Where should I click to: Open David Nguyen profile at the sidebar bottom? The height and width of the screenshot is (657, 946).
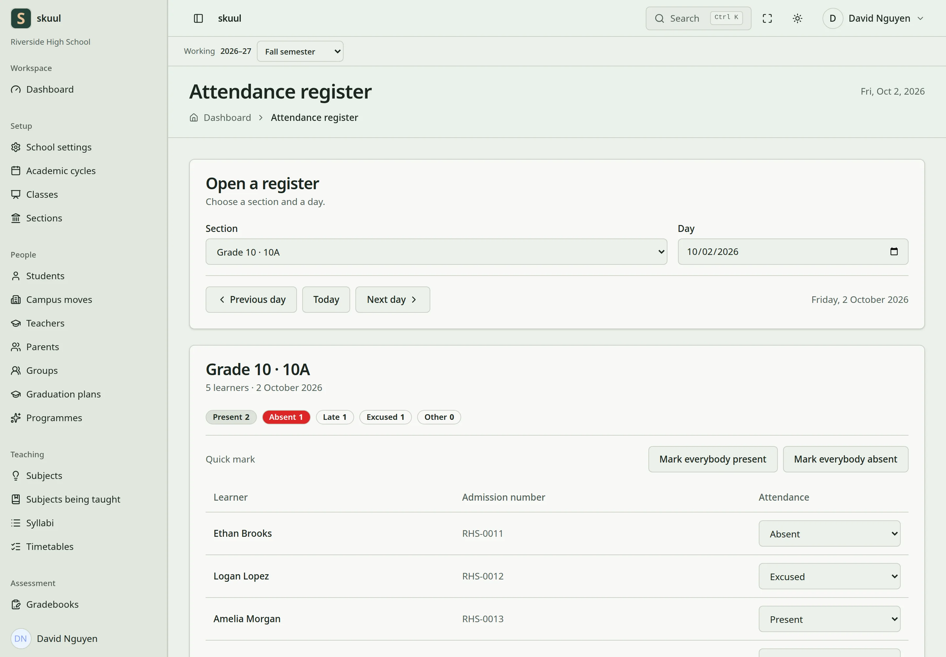coord(83,639)
